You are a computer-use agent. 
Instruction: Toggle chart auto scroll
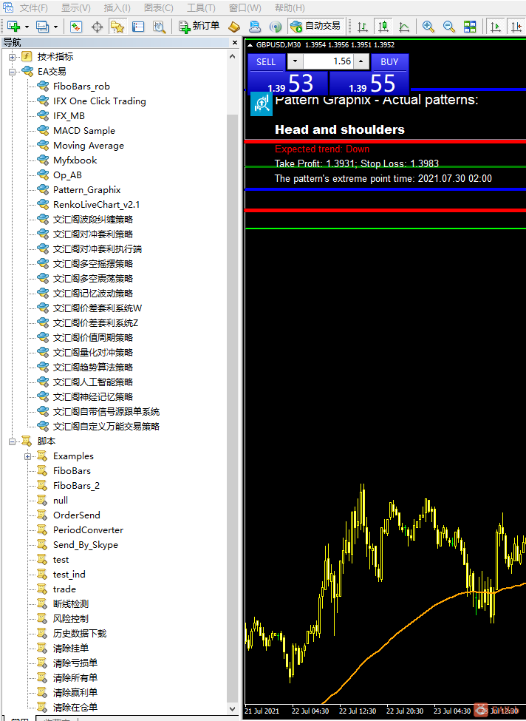tap(495, 27)
